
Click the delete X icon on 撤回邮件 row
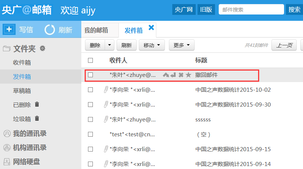coord(181,75)
